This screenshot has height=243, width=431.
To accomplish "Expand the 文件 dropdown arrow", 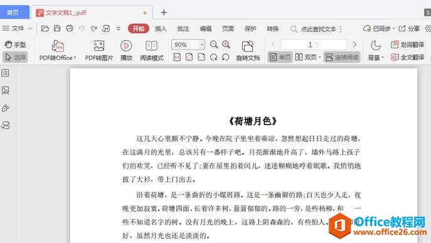I will (30, 29).
